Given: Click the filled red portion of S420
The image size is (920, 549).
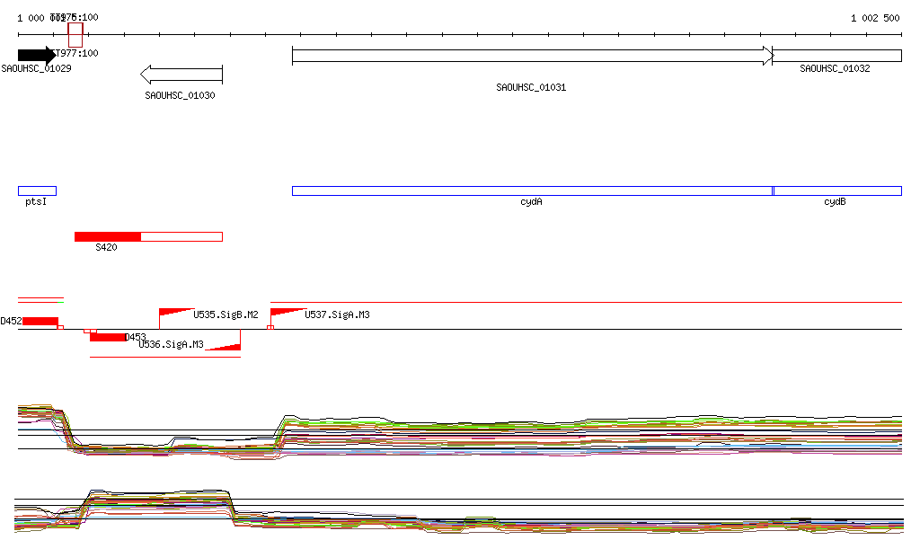Looking at the screenshot, I should [108, 236].
